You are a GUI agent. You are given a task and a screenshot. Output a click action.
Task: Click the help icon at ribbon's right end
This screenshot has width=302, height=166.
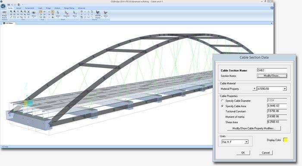(272, 8)
